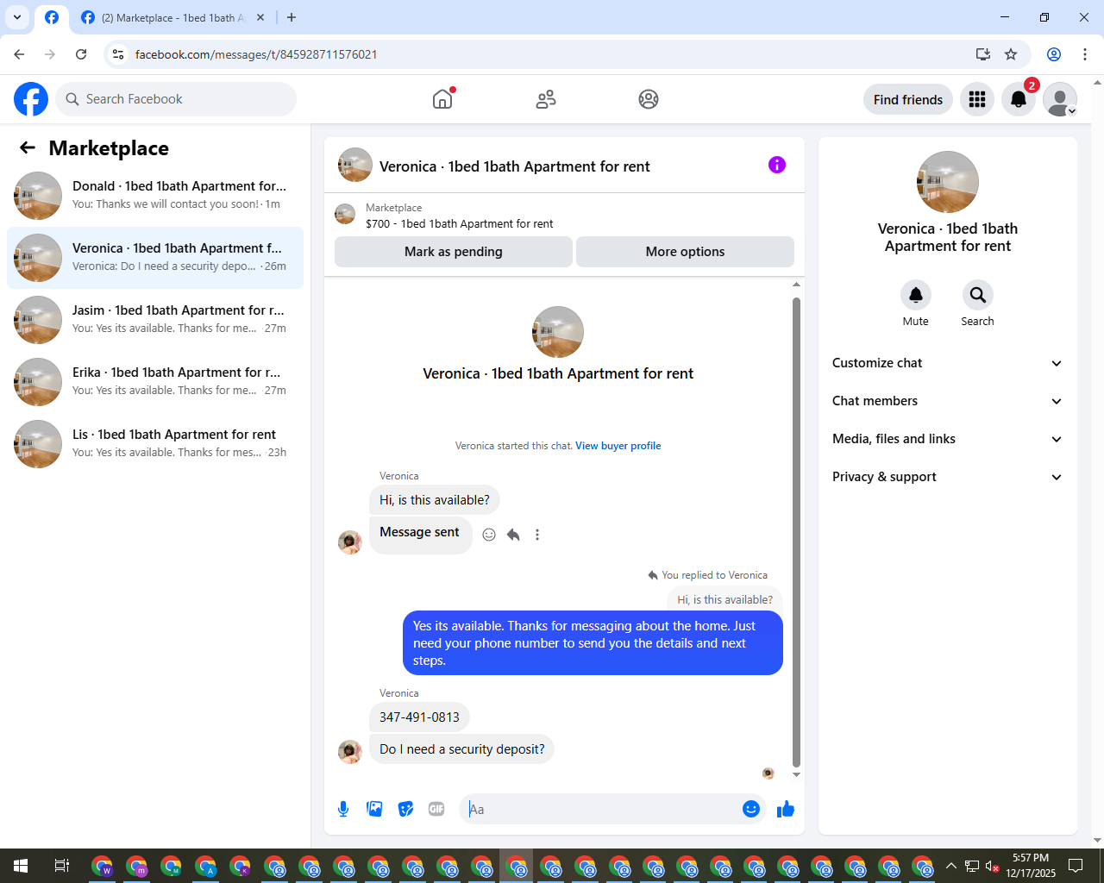
Task: Open the View buyer profile link
Action: pos(618,446)
